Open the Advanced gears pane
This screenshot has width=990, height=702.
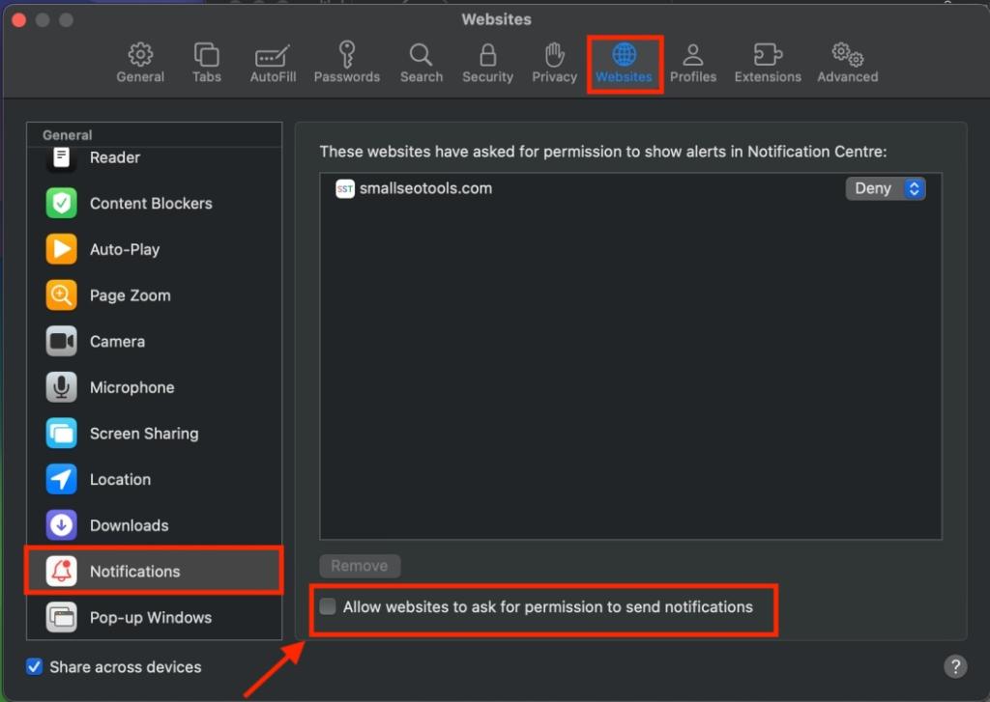(847, 63)
